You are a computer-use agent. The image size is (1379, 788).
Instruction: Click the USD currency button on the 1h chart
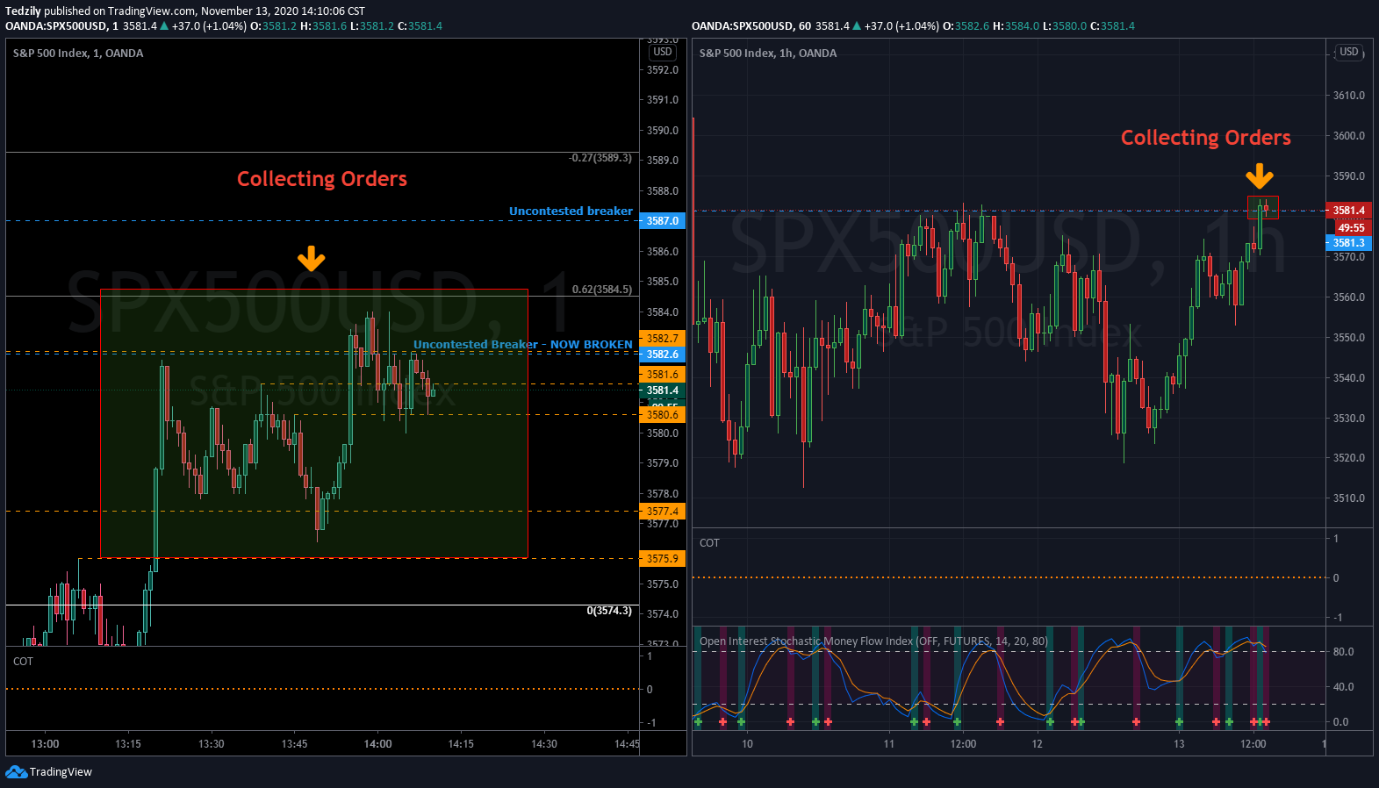(x=1349, y=52)
